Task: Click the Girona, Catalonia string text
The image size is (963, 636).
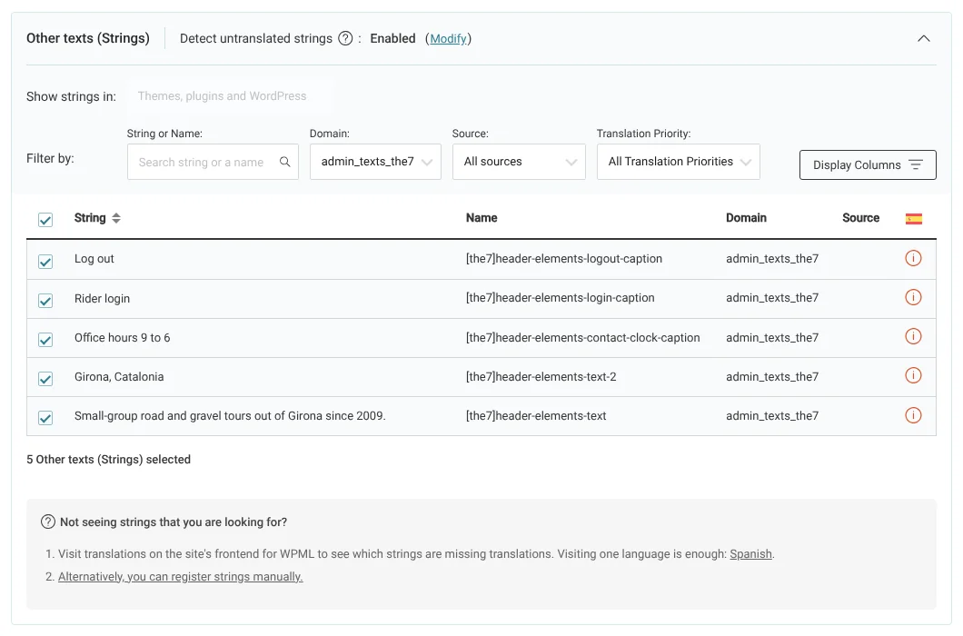Action: tap(119, 377)
